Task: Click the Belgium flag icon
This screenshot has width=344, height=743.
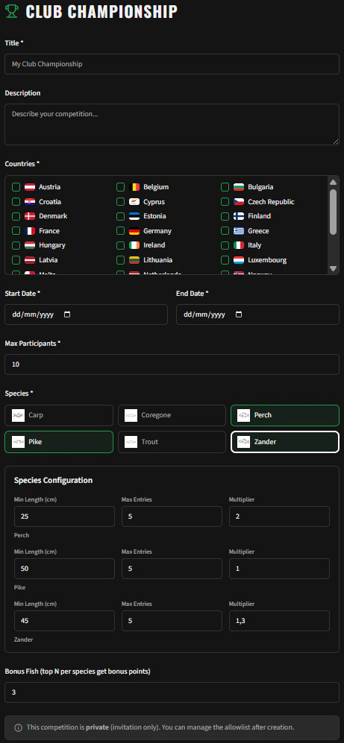Action: [x=134, y=187]
